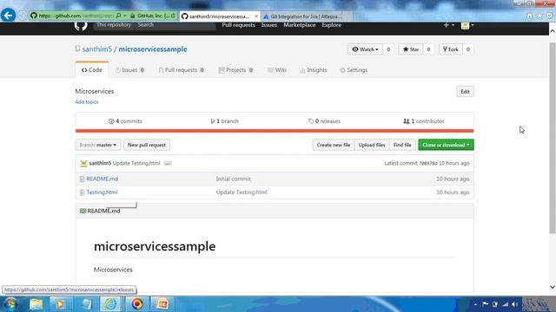
Task: Open the Update Testing.html latest commit message
Action: [x=136, y=163]
